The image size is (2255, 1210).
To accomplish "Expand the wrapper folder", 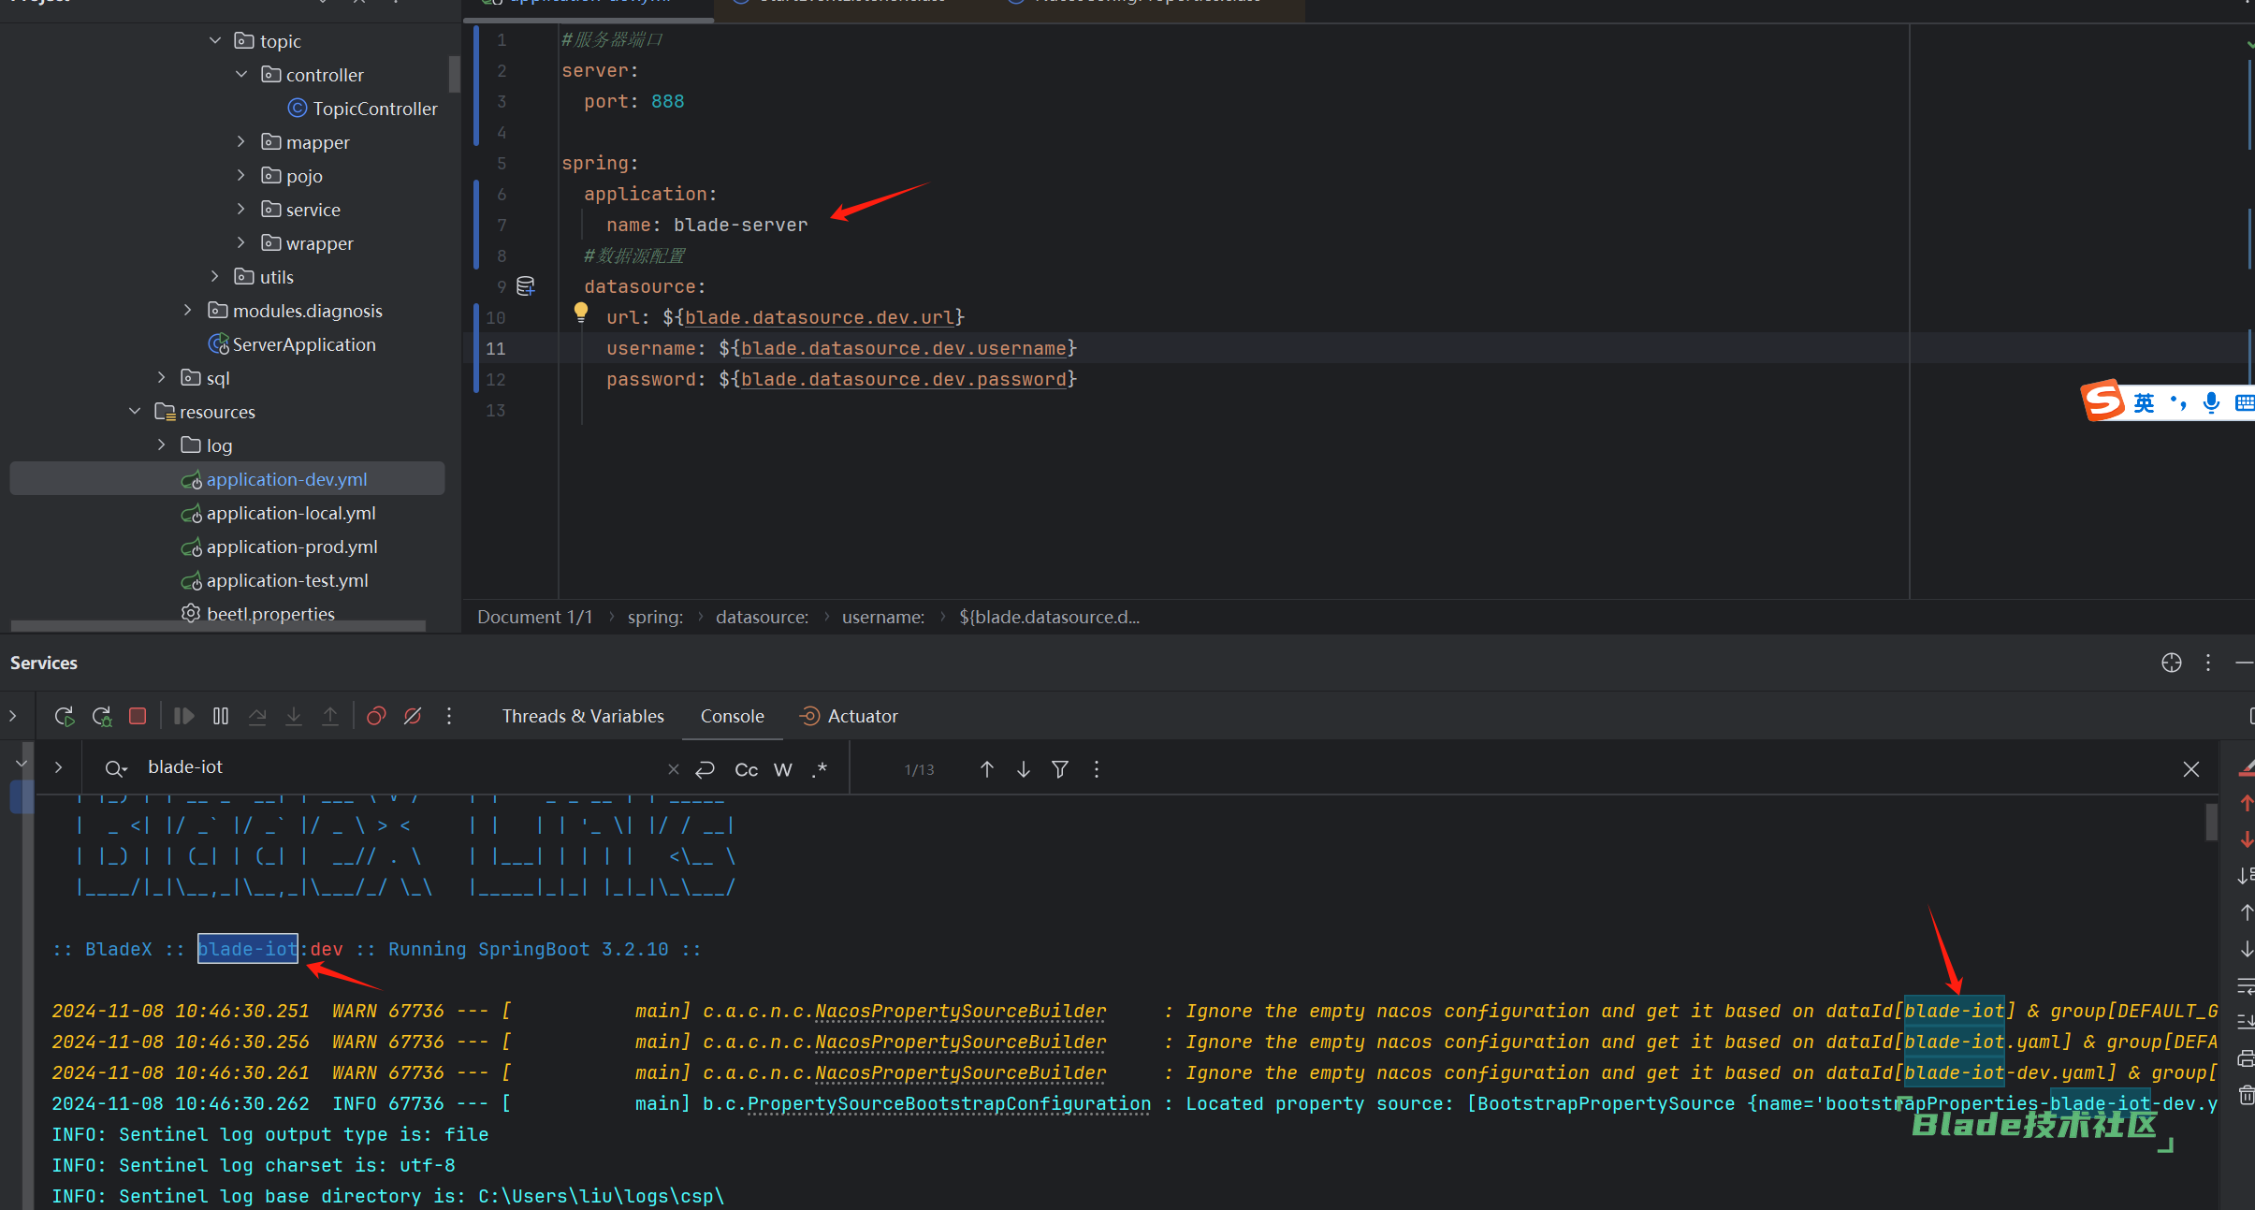I will click(241, 242).
